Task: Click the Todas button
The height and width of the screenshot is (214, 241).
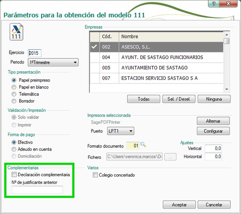Action: pyautogui.click(x=144, y=99)
